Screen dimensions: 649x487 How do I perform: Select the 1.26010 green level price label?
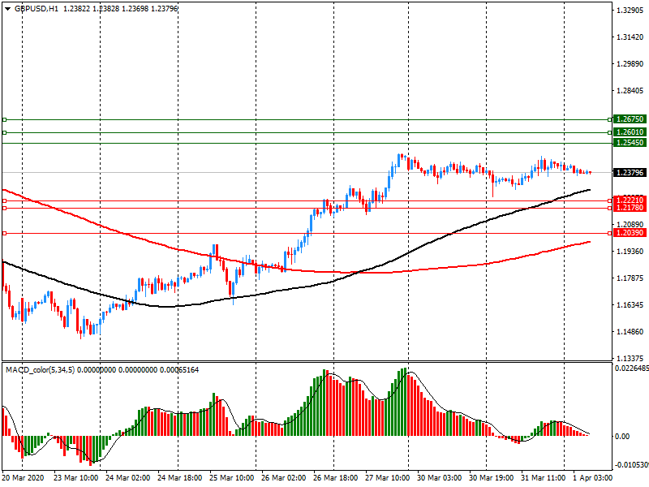point(630,132)
